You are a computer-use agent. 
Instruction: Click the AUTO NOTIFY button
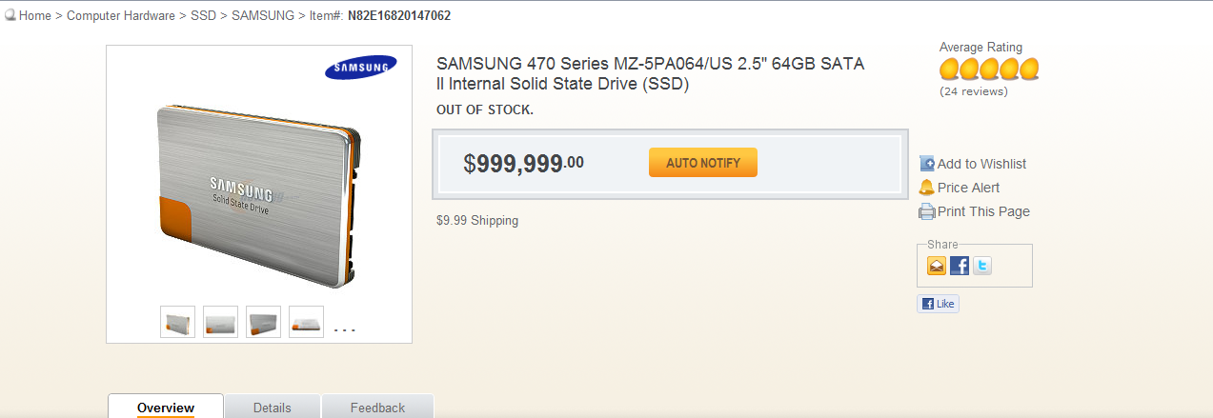[x=702, y=163]
